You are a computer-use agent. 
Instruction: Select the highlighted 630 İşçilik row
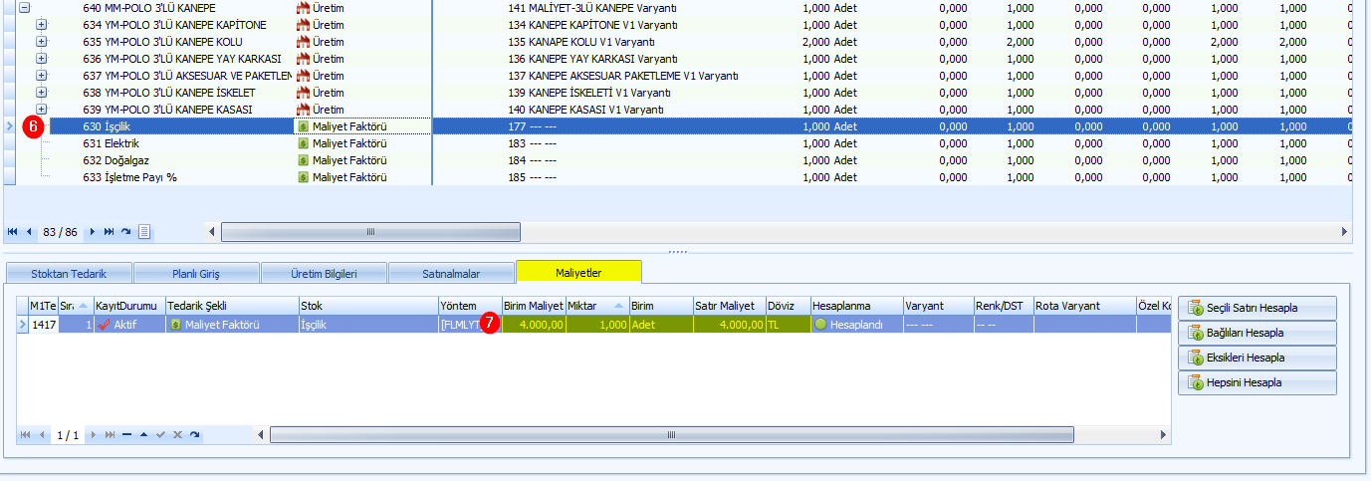[686, 126]
